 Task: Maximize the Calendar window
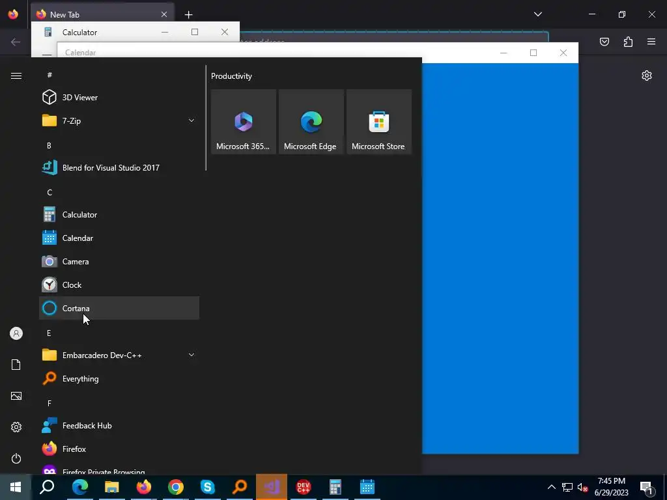point(533,53)
